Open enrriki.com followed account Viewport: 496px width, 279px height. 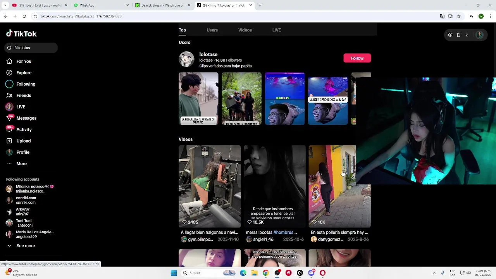click(x=21, y=200)
